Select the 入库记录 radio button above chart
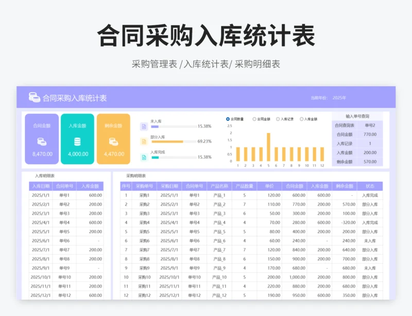 pyautogui.click(x=278, y=119)
